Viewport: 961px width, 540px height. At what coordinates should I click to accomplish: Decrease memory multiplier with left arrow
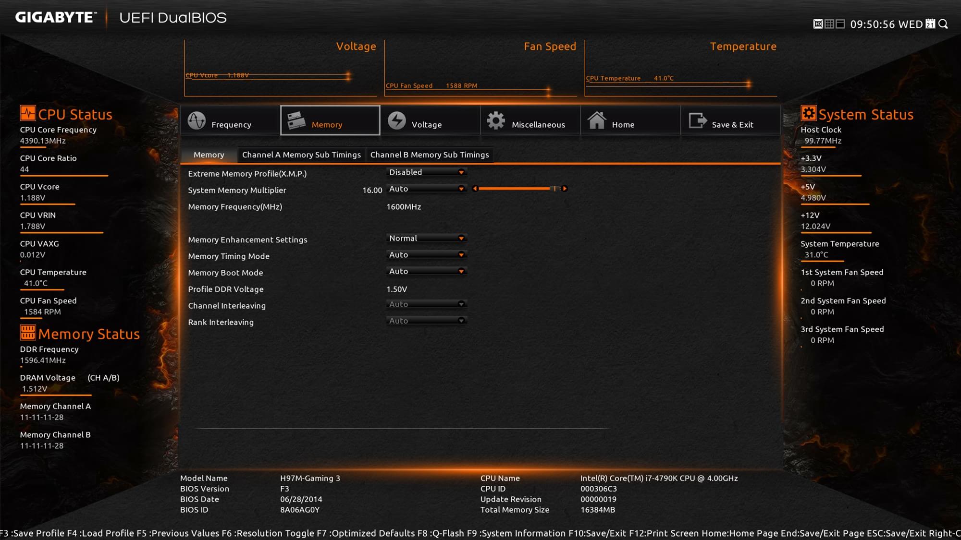[475, 189]
